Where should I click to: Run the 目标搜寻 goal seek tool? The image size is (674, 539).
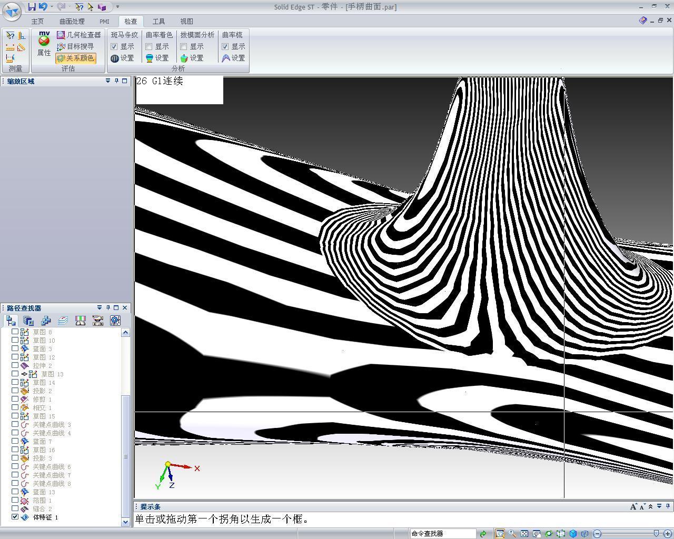75,46
